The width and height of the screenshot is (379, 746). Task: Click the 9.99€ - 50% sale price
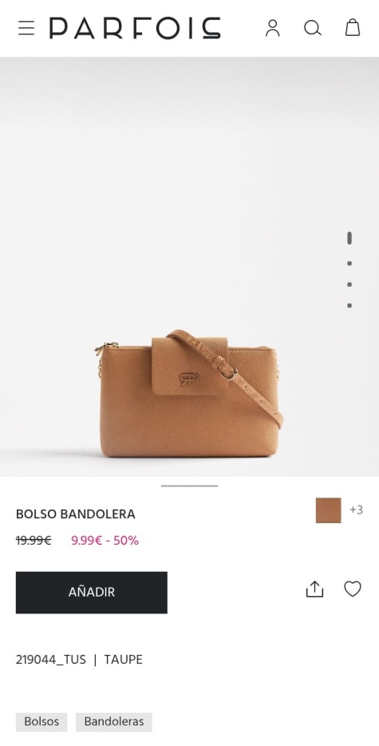105,541
